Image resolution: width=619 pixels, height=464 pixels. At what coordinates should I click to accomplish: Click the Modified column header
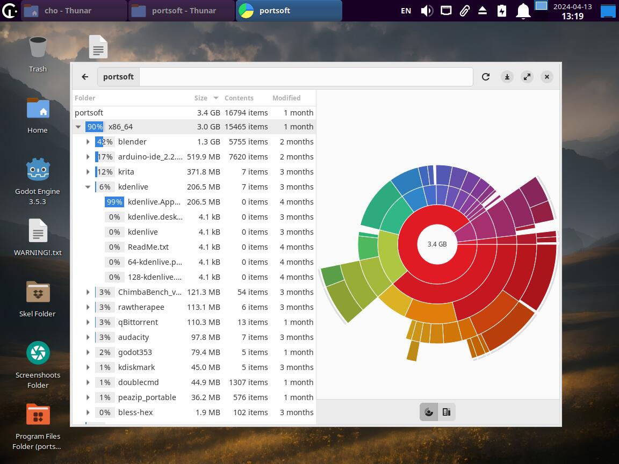286,98
